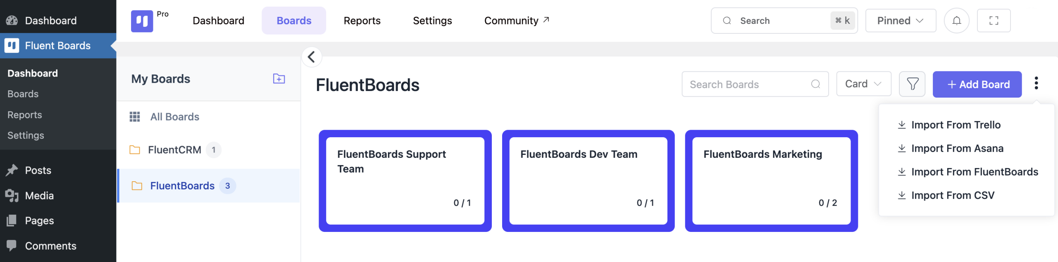Click the three-dot more options icon
Viewport: 1058px width, 262px height.
coord(1036,83)
